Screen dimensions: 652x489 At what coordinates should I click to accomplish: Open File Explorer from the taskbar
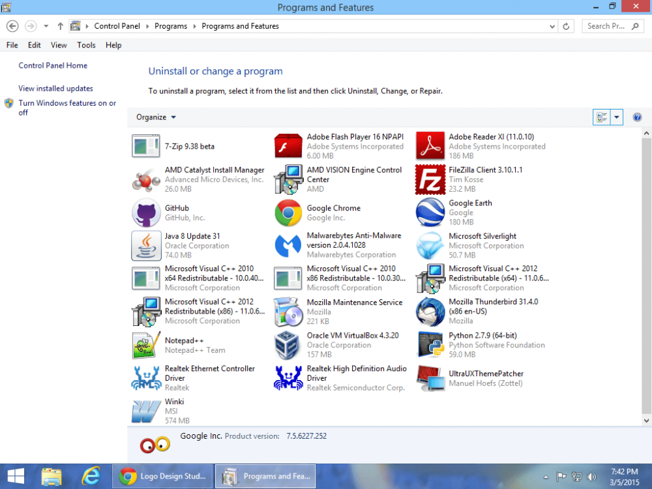click(52, 476)
